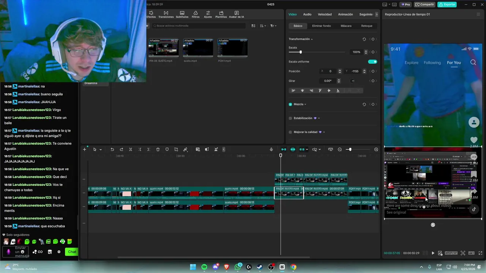The height and width of the screenshot is (273, 486).
Task: Open the Transiciones panel
Action: tap(166, 14)
